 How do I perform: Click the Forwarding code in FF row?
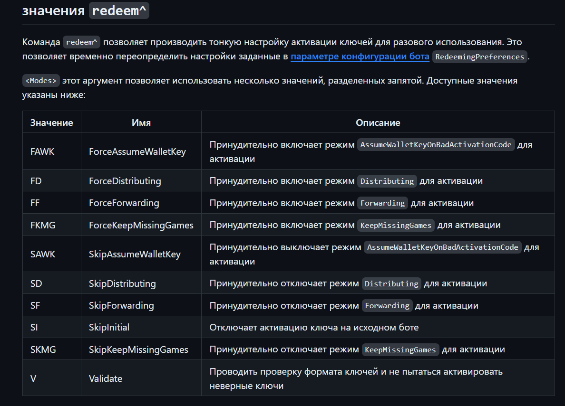click(x=382, y=203)
